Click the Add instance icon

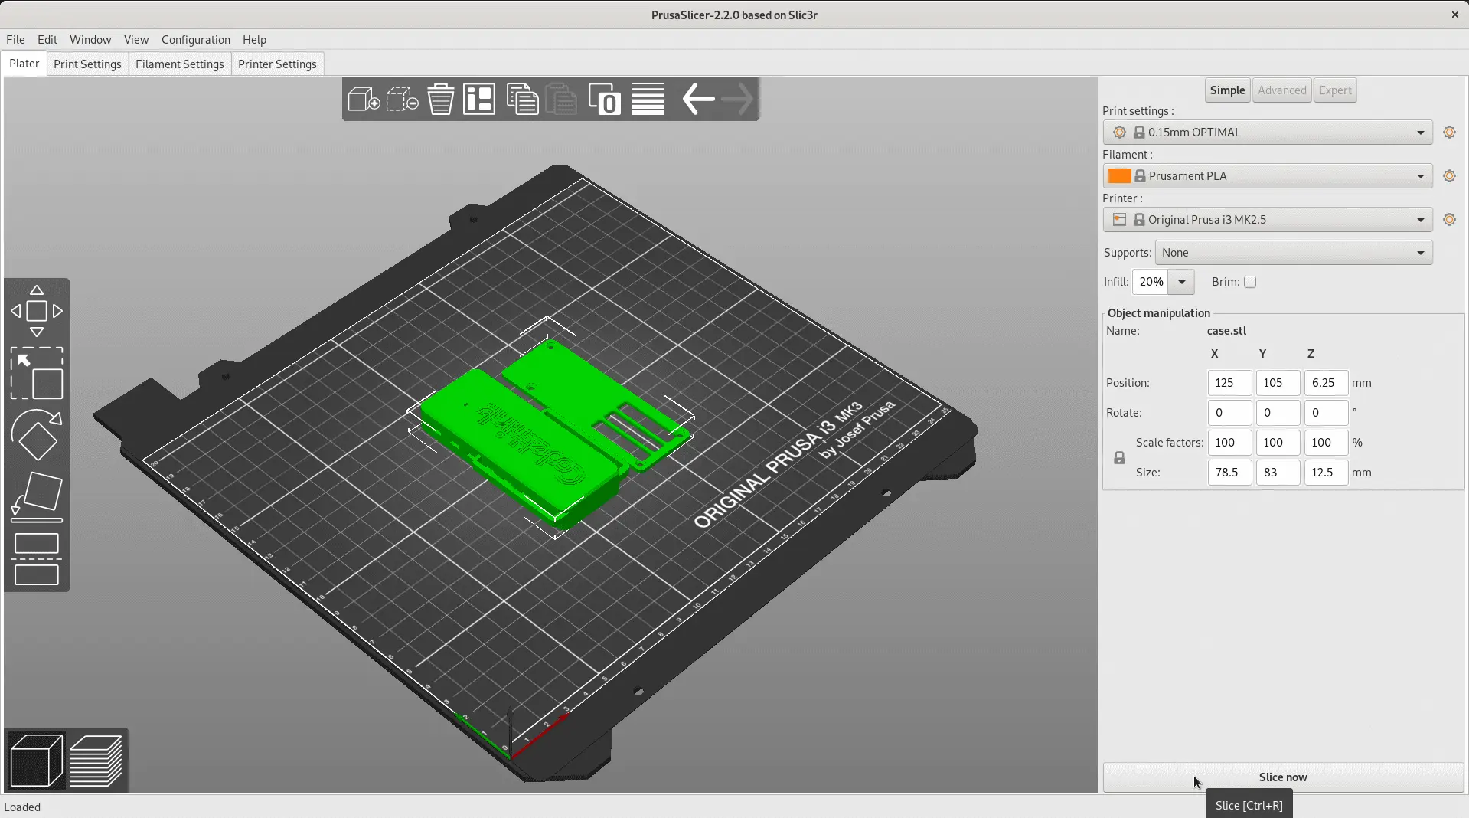(604, 99)
